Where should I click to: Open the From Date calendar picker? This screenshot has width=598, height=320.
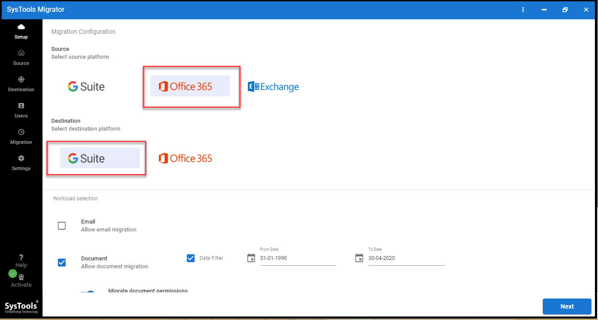click(251, 258)
